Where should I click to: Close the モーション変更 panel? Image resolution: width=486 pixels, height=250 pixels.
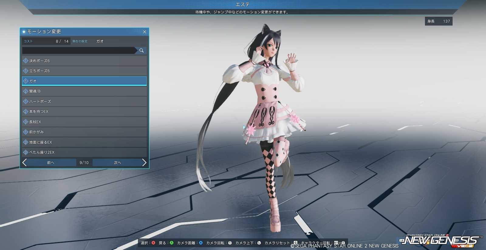pos(145,32)
